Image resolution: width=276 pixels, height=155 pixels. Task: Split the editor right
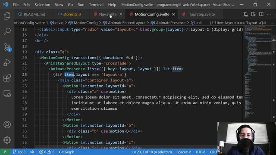click(x=261, y=14)
